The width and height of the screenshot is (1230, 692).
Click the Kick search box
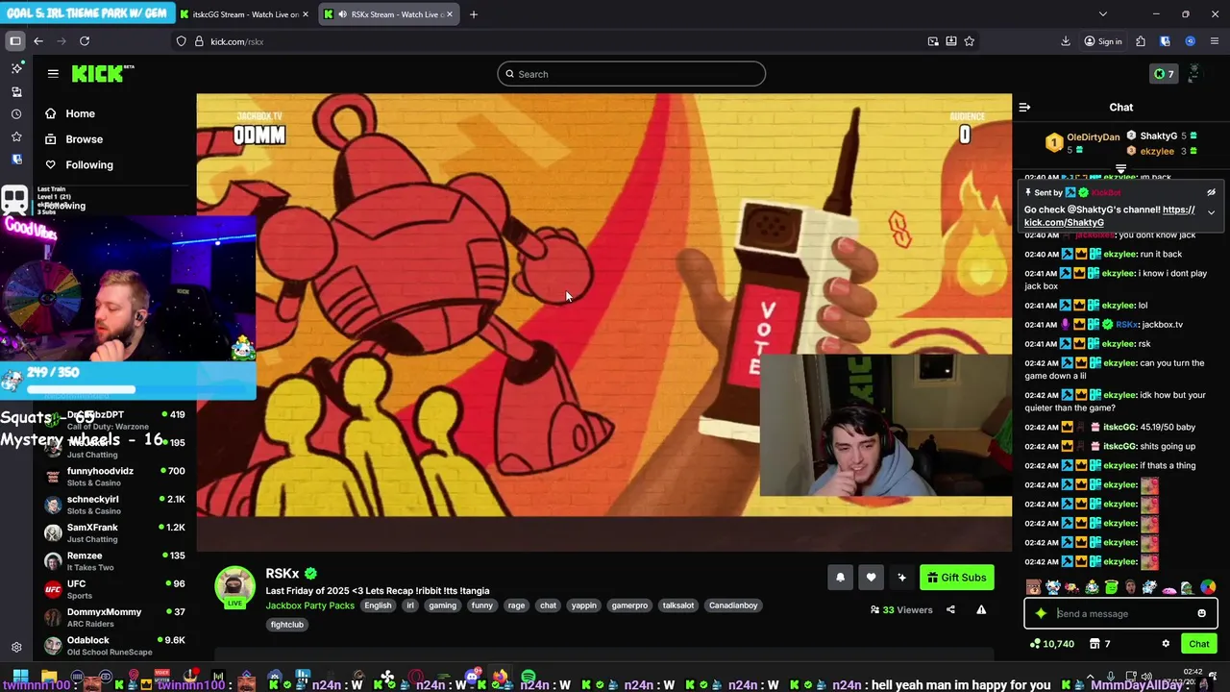coord(631,74)
